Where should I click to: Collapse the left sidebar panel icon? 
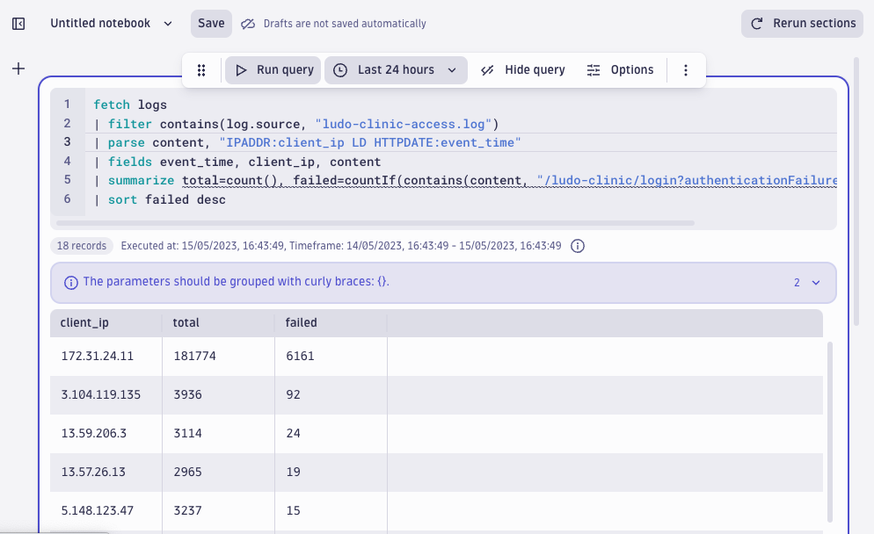pyautogui.click(x=18, y=23)
